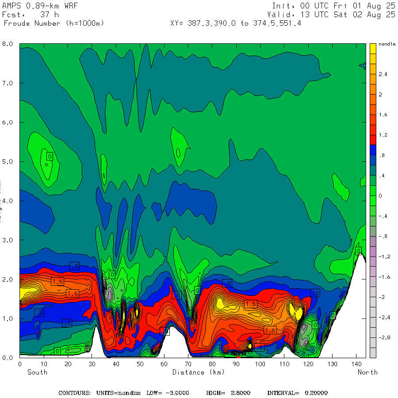
Task: Click the color bar label '2.4'
Action: coord(383,74)
